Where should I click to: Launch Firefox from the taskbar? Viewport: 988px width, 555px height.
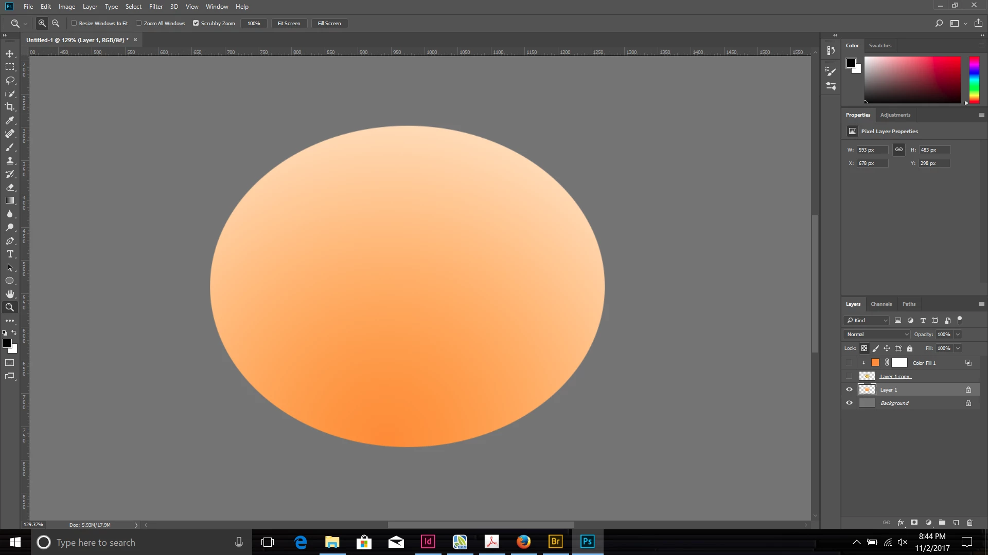(x=523, y=542)
